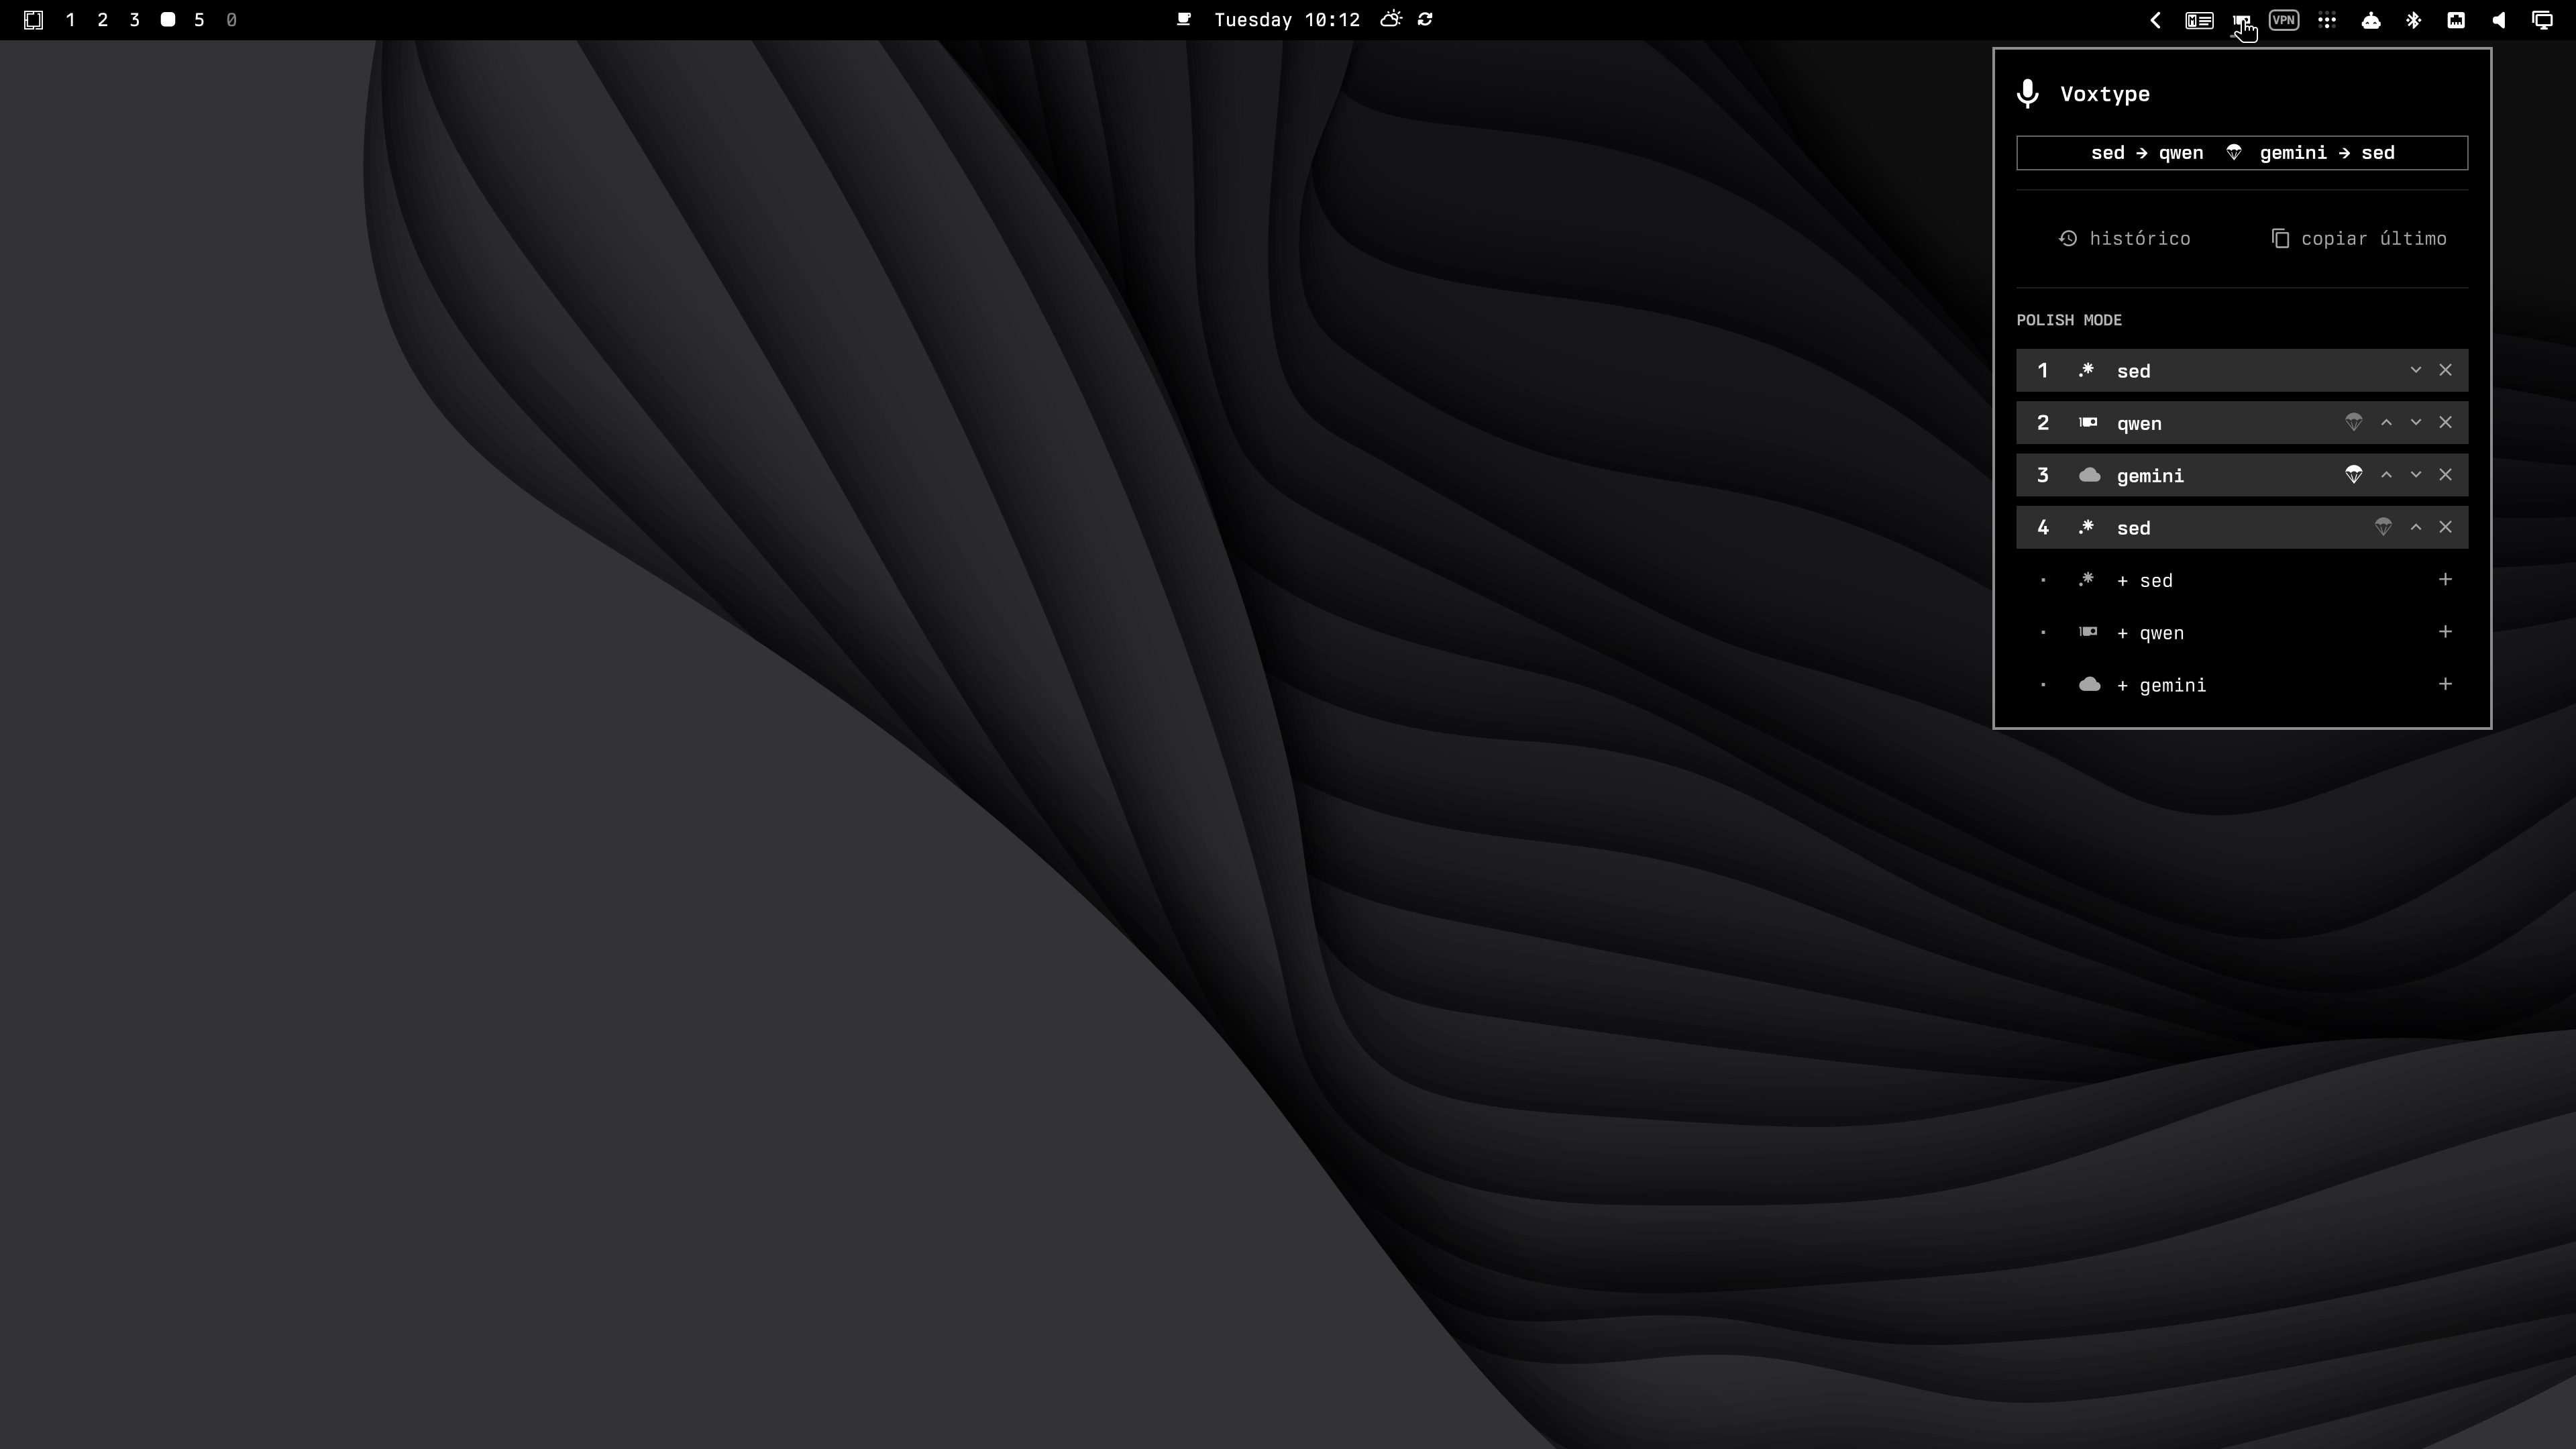2576x1449 pixels.
Task: Click the parachute icon in the pipeline summary
Action: (x=2234, y=153)
